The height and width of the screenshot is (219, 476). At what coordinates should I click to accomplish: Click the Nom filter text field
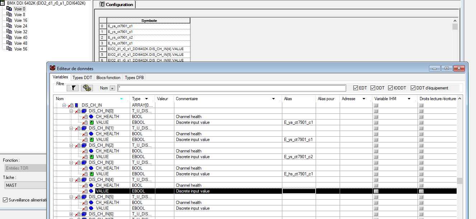tap(231, 88)
